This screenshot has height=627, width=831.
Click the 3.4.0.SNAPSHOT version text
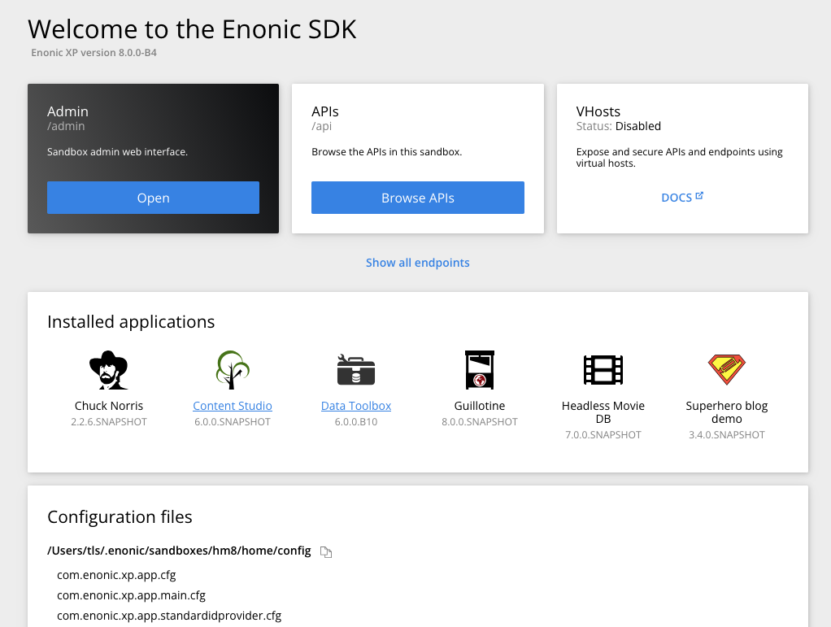(x=727, y=434)
